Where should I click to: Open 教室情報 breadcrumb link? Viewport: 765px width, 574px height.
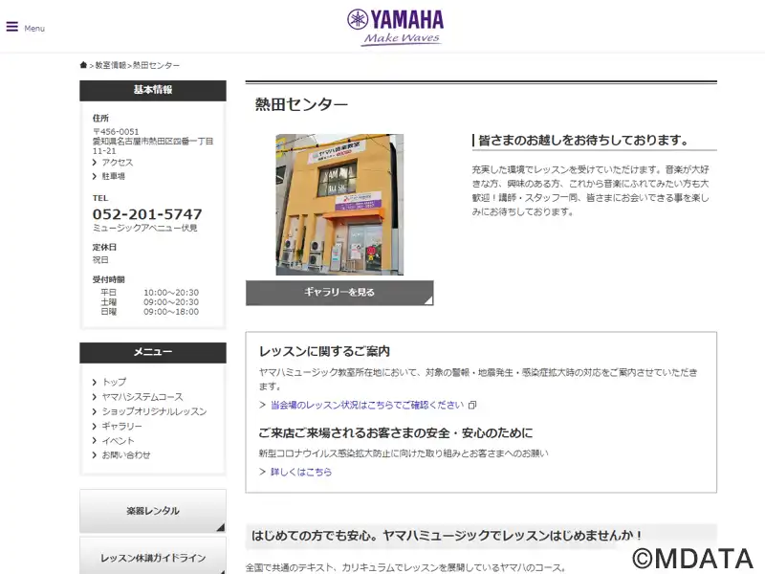click(110, 65)
